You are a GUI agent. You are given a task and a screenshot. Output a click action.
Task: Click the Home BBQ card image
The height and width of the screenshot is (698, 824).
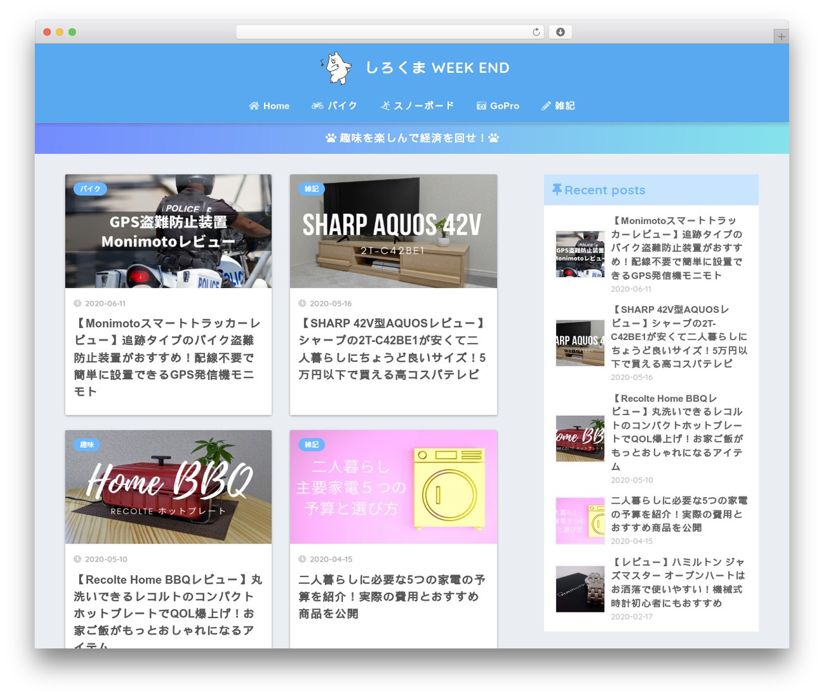tap(168, 487)
